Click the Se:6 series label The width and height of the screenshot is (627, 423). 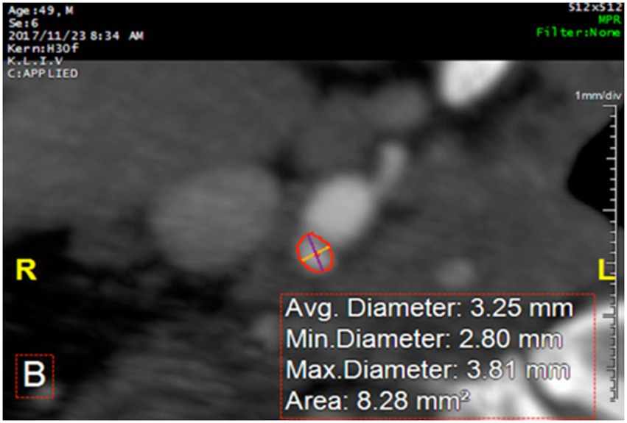tap(23, 23)
